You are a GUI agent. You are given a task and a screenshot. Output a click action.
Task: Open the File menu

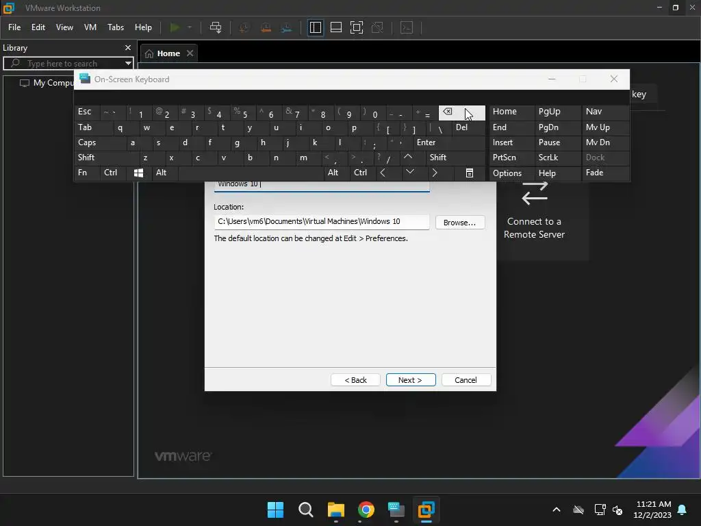(14, 27)
